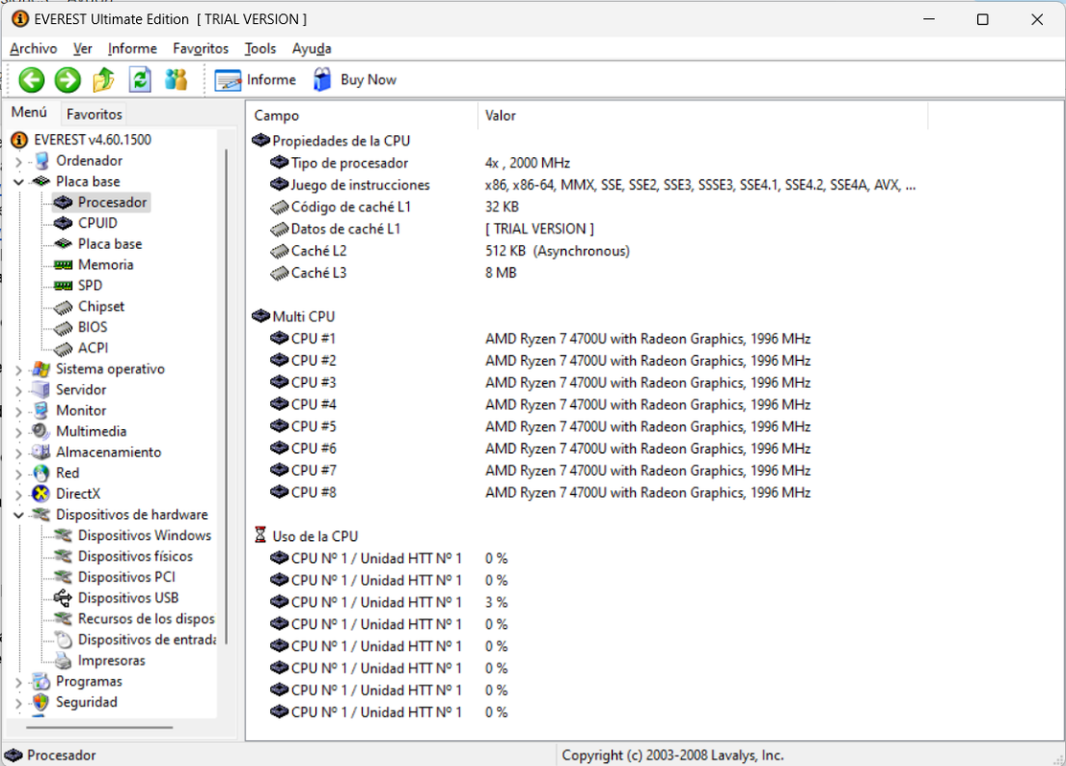Expand the Monitor tree node
1066x766 pixels.
tap(19, 411)
